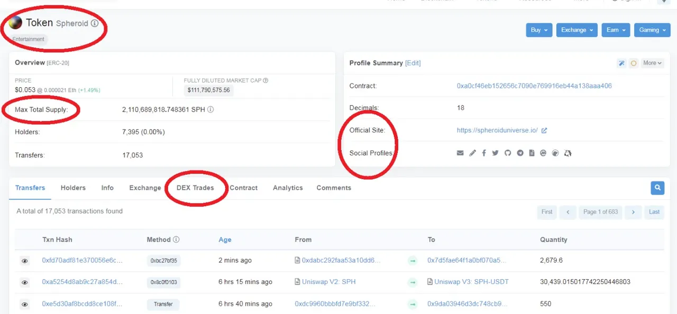677x314 pixels.
Task: Click the blue search button in transfers tab
Action: pyautogui.click(x=657, y=188)
